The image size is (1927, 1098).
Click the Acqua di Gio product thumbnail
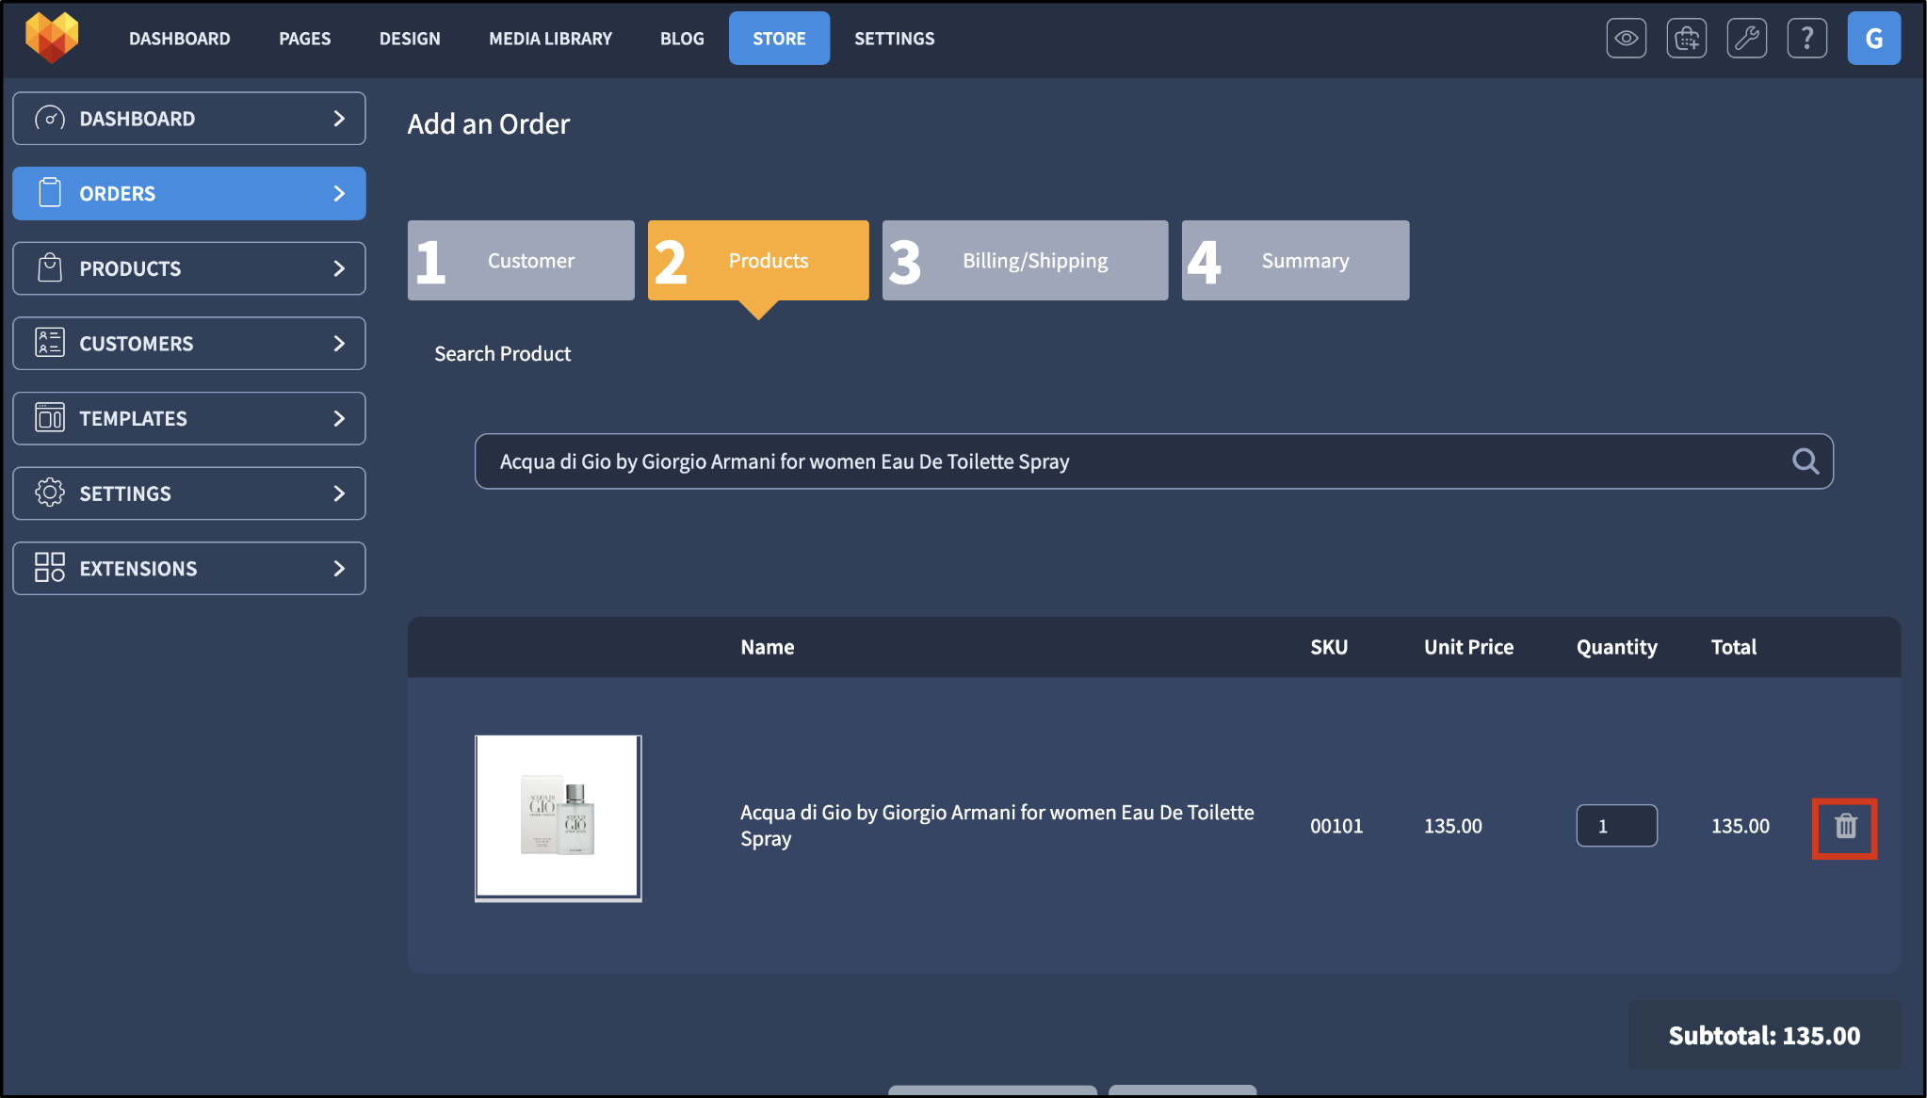558,818
